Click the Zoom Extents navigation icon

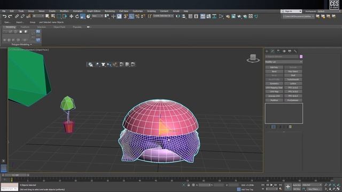click(334, 185)
